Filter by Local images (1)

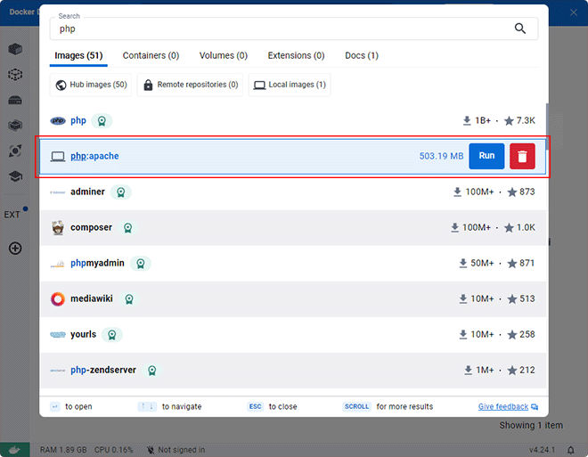(290, 85)
